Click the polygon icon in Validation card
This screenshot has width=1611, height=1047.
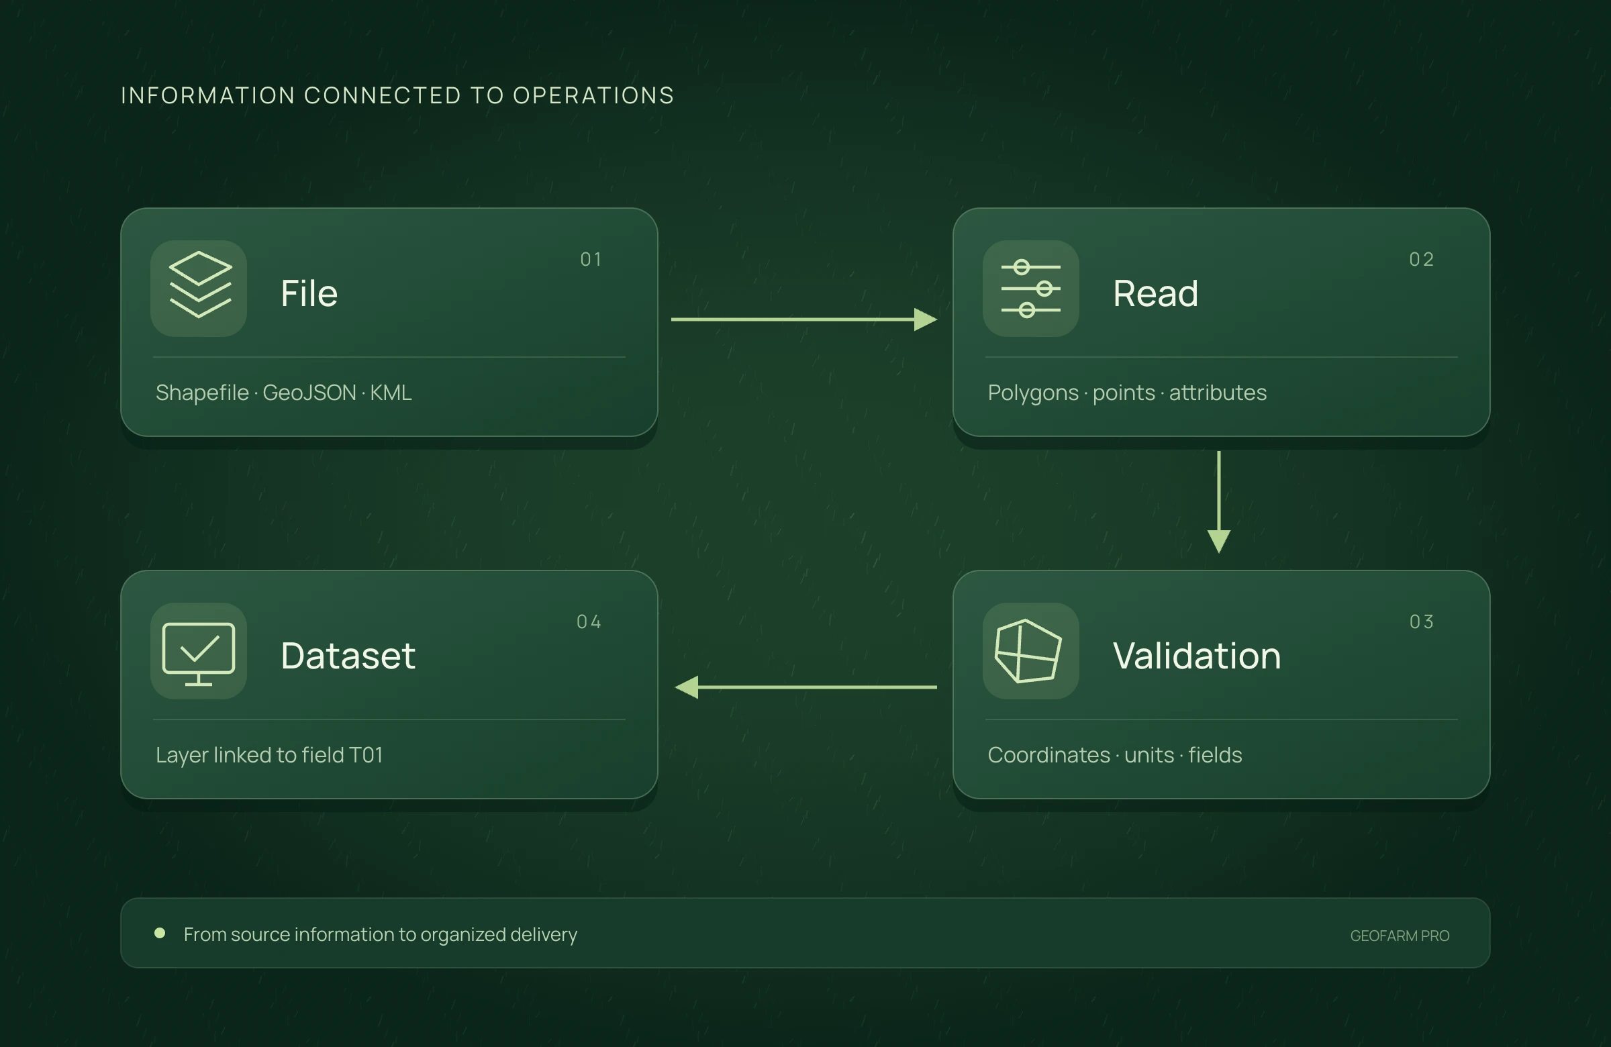tap(1031, 651)
